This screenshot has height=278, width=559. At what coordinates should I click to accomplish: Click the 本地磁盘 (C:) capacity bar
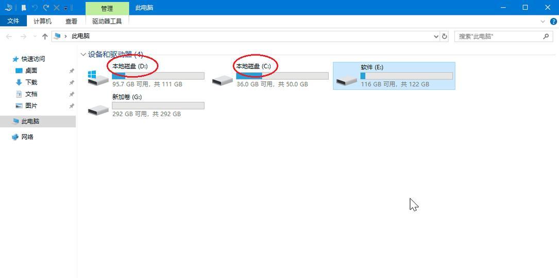coord(282,76)
